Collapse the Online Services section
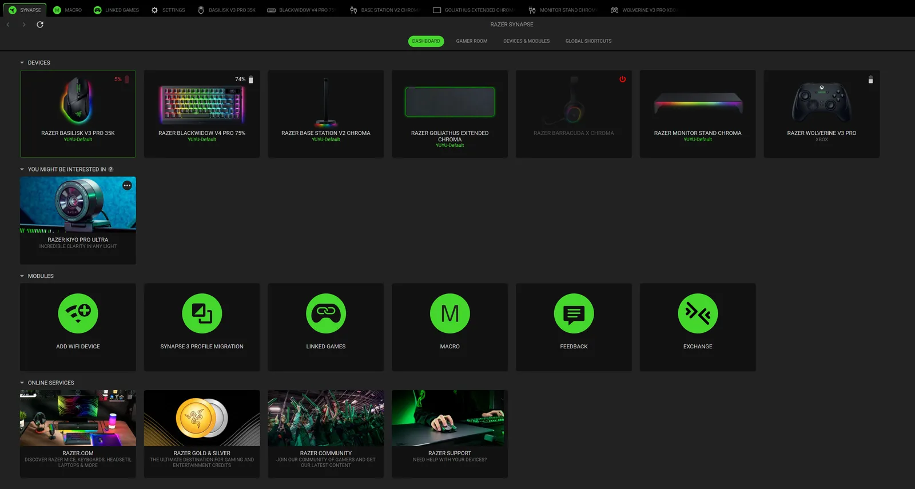915x489 pixels. click(22, 383)
